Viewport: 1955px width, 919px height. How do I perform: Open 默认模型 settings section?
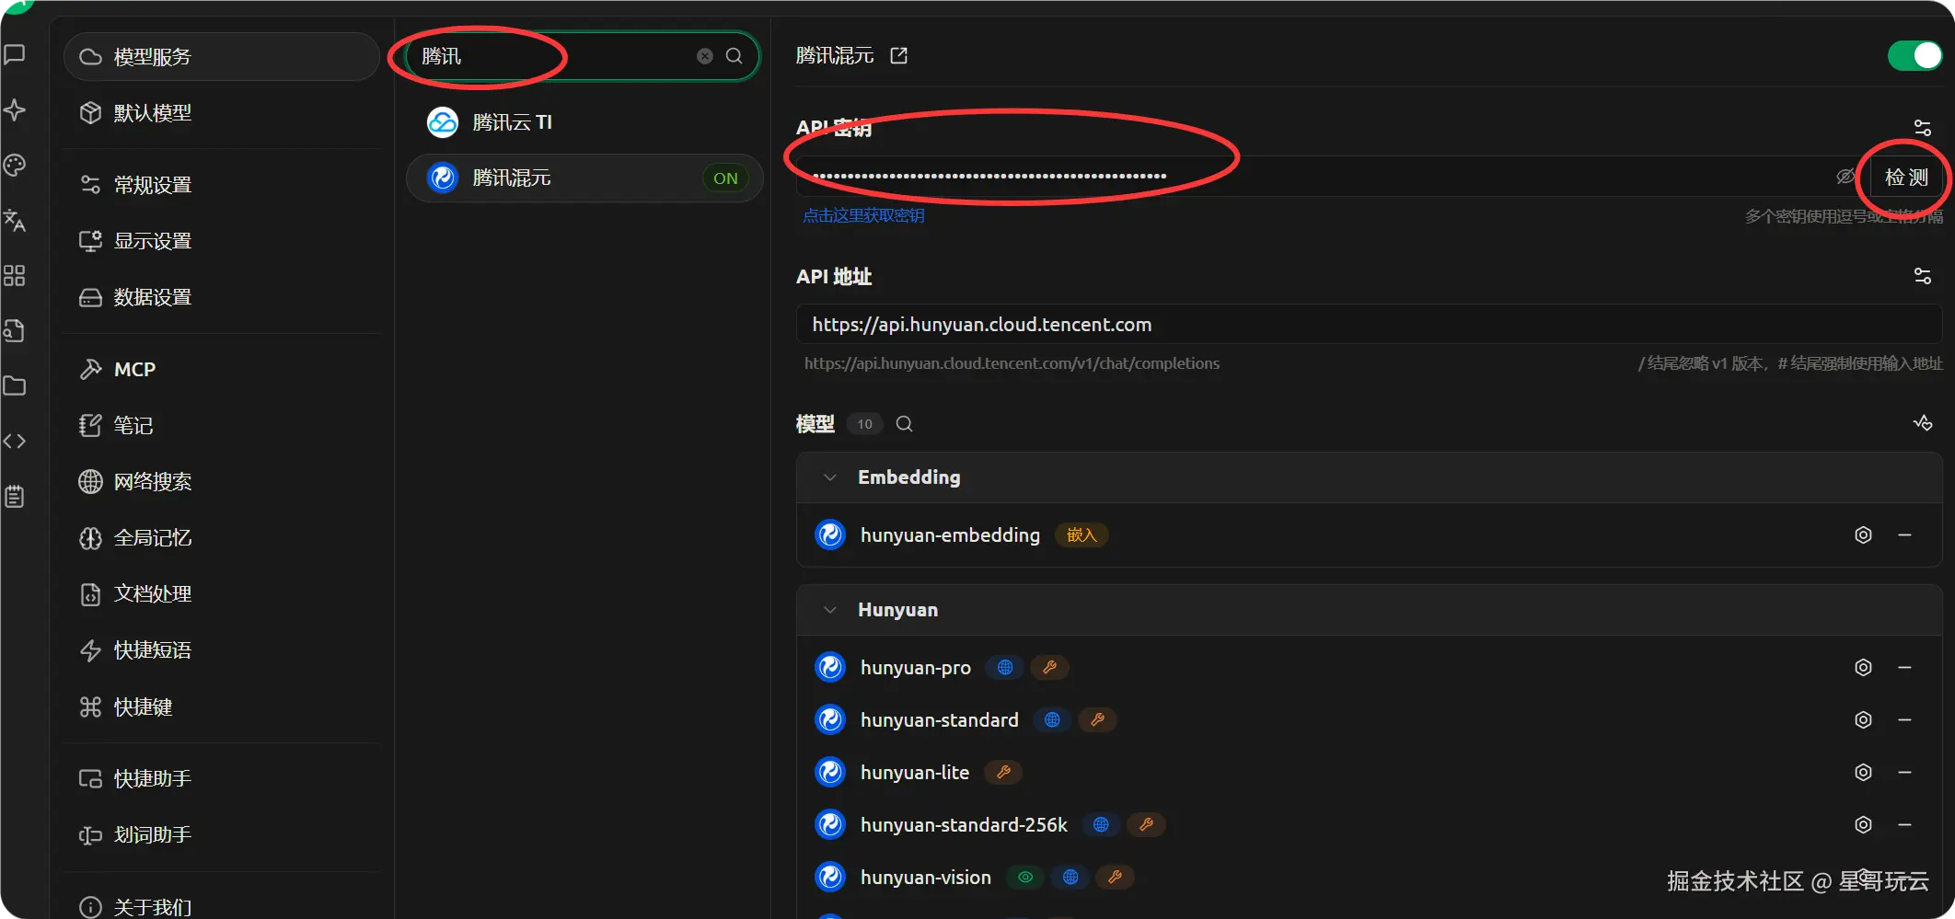pyautogui.click(x=222, y=113)
